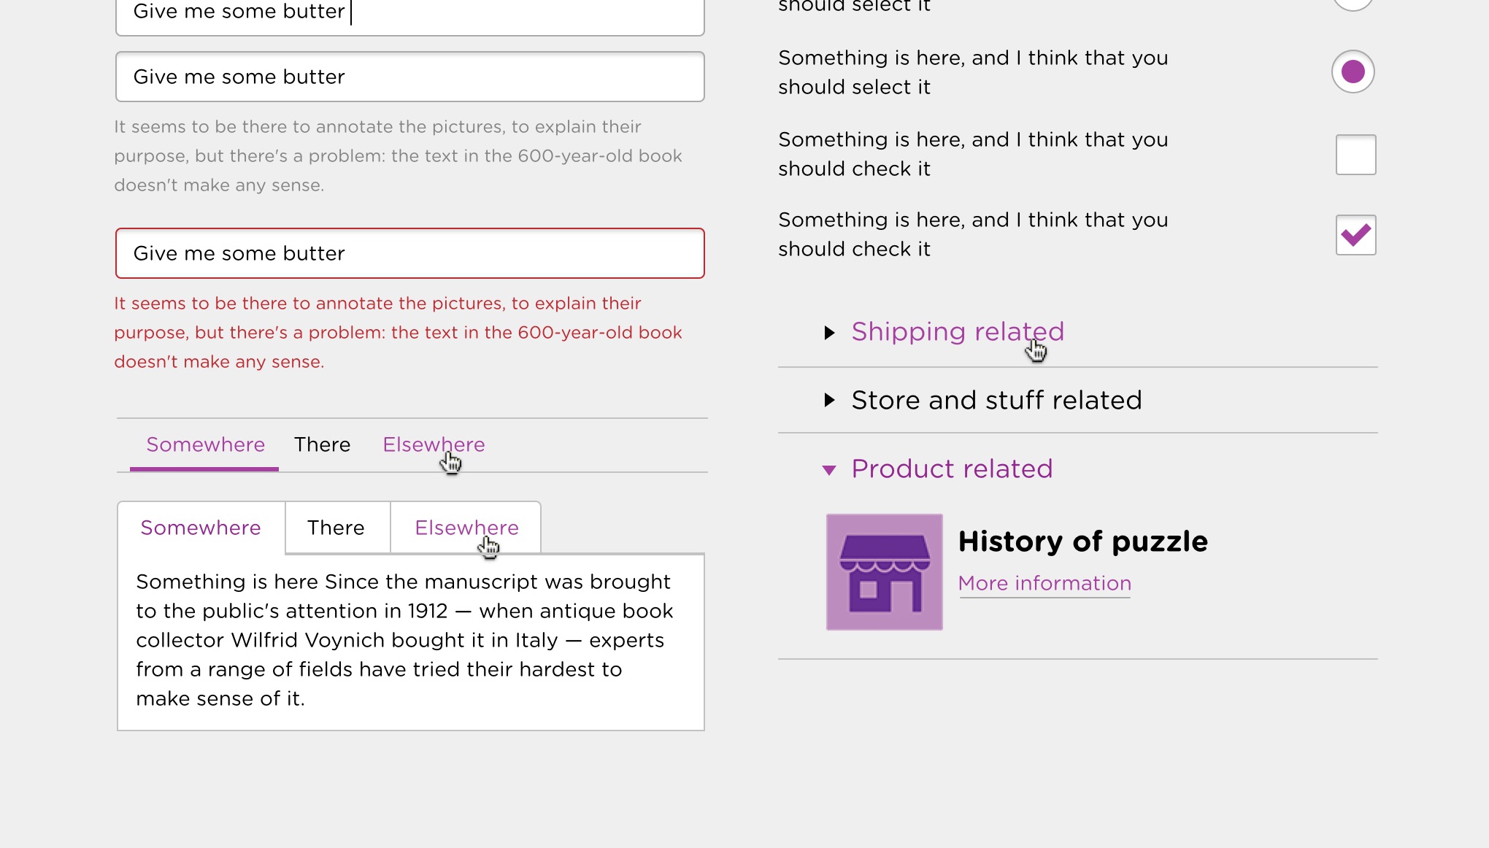The height and width of the screenshot is (848, 1489).
Task: Collapse the Product related section
Action: pyautogui.click(x=952, y=469)
